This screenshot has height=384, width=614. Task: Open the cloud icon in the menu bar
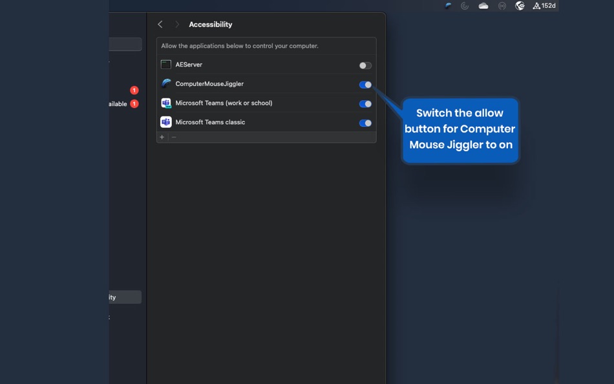pyautogui.click(x=483, y=5)
